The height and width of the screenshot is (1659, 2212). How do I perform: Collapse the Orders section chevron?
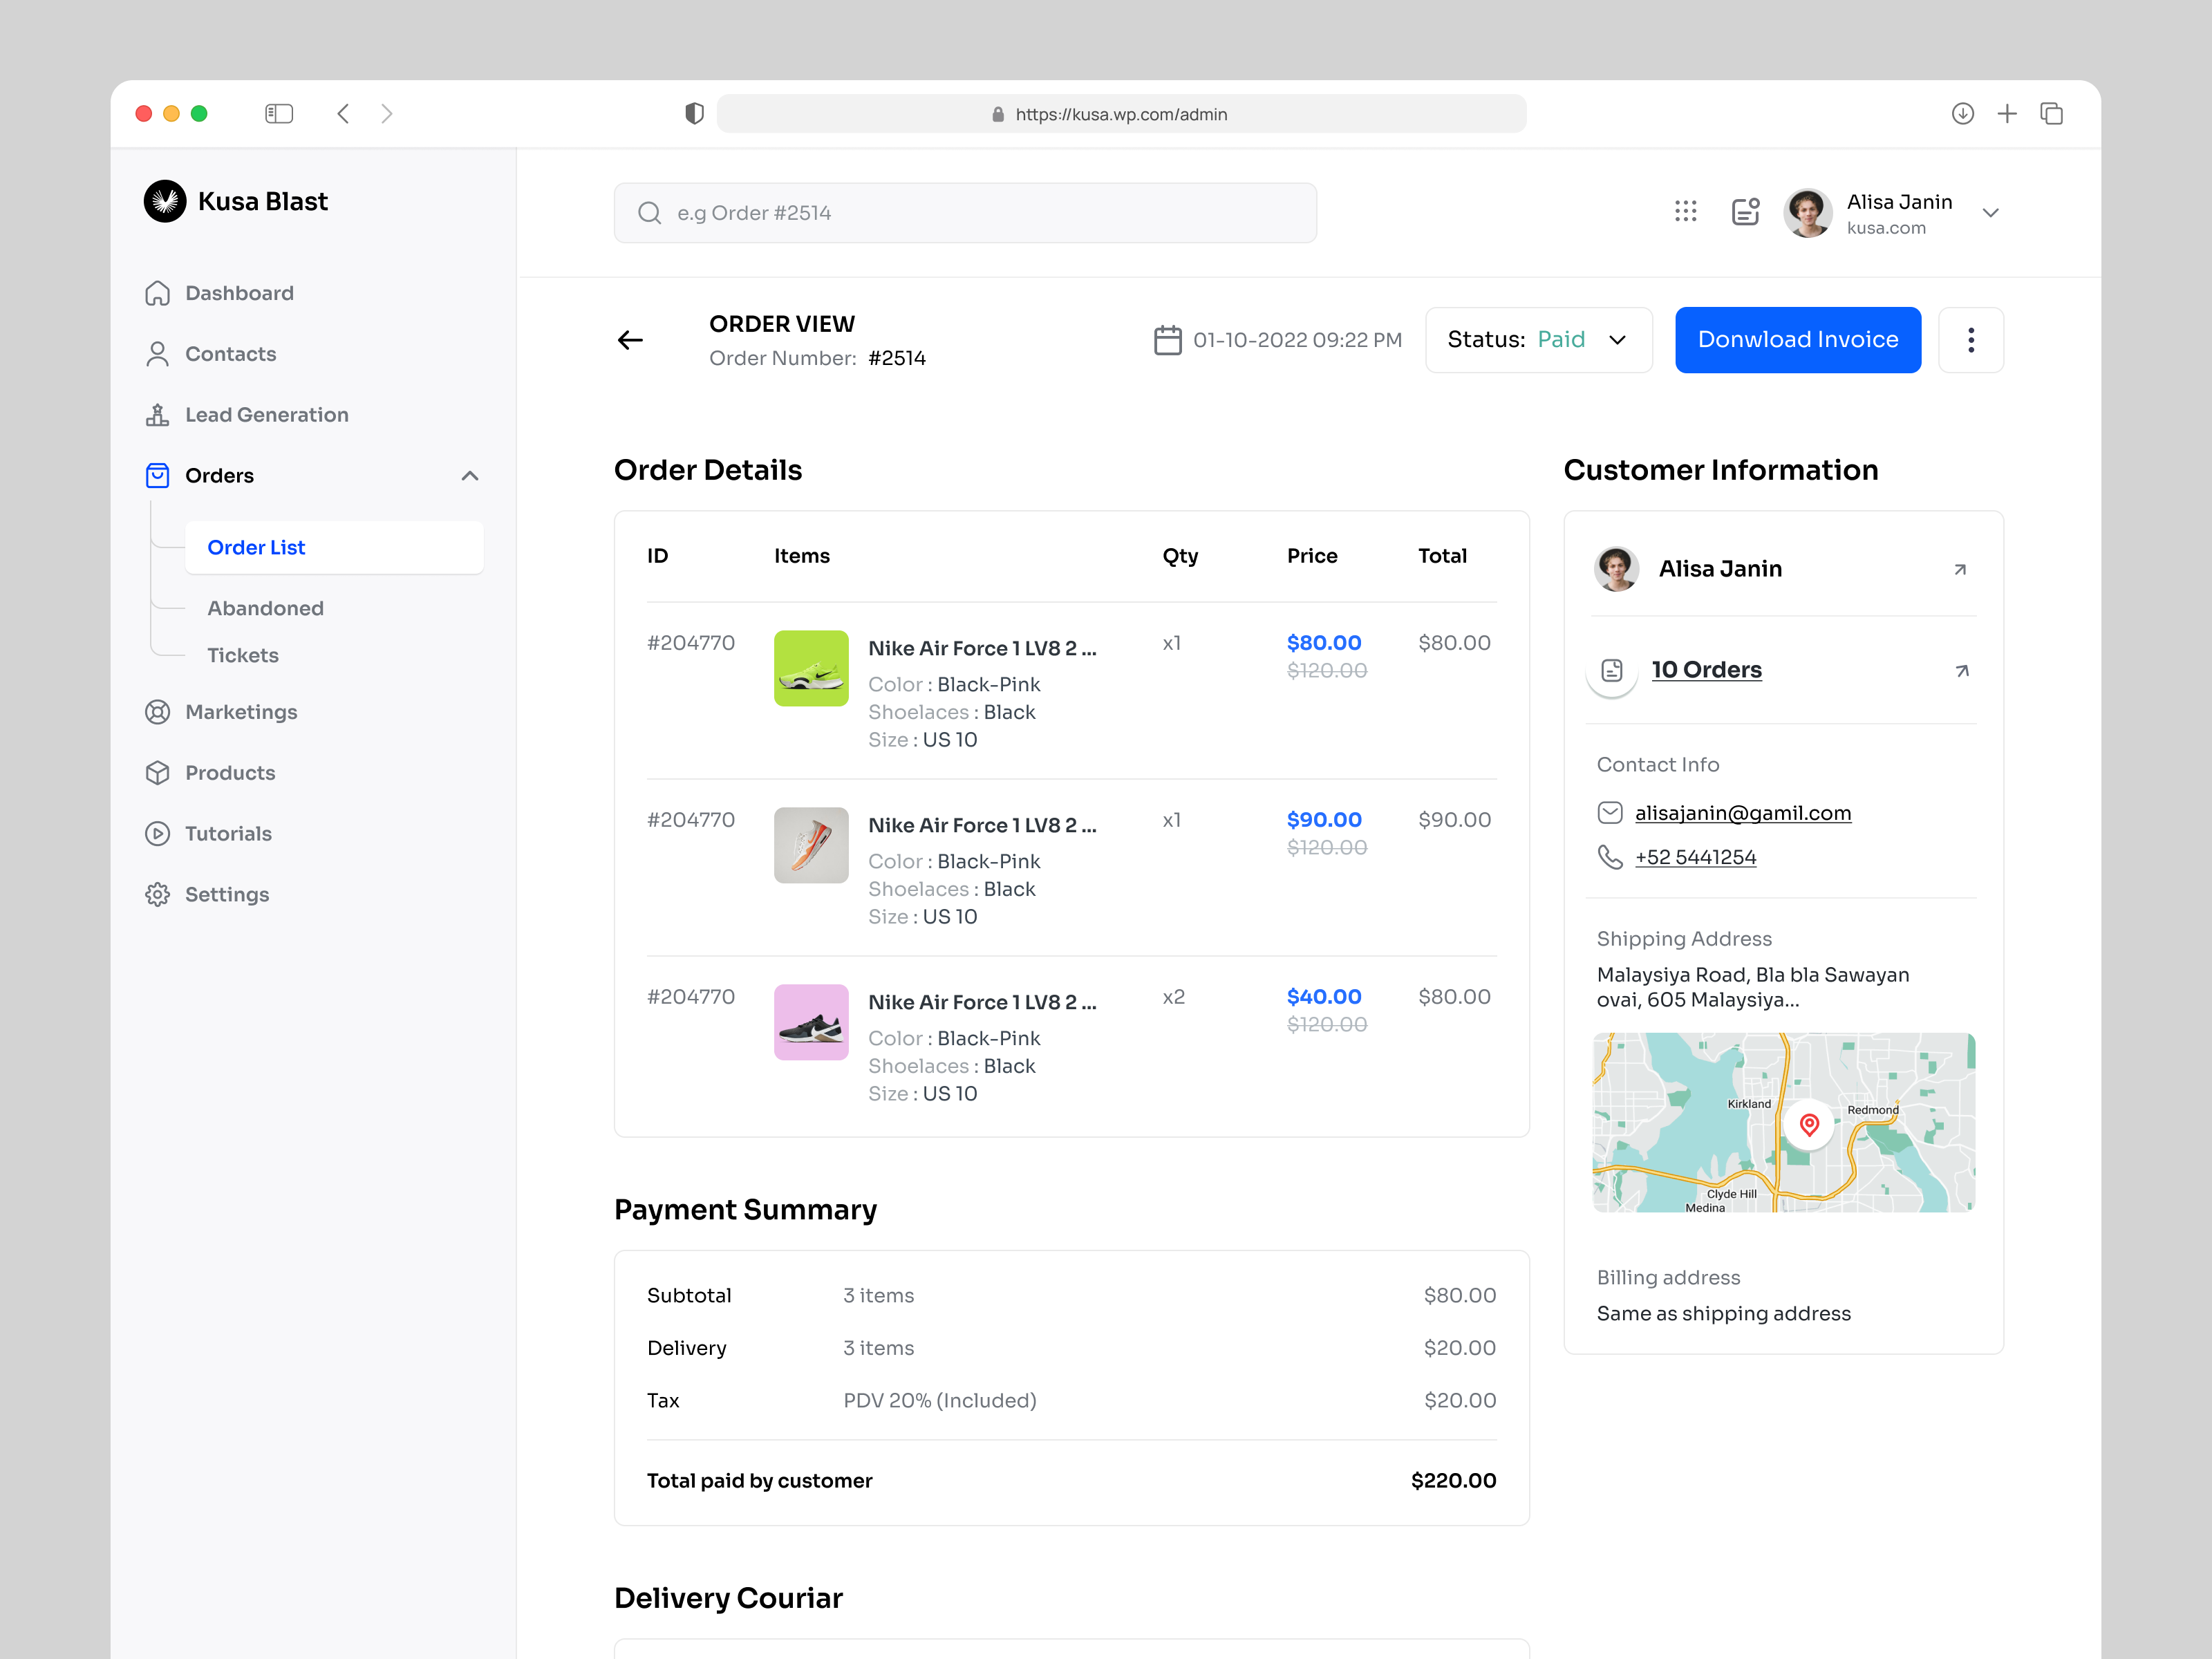[x=470, y=476]
